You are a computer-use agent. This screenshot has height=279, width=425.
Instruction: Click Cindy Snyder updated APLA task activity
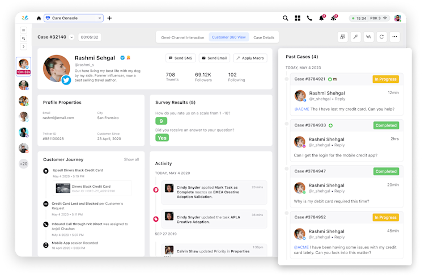click(214, 219)
